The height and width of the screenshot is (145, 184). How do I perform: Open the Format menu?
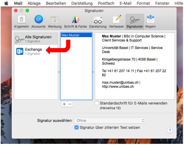tap(143, 3)
